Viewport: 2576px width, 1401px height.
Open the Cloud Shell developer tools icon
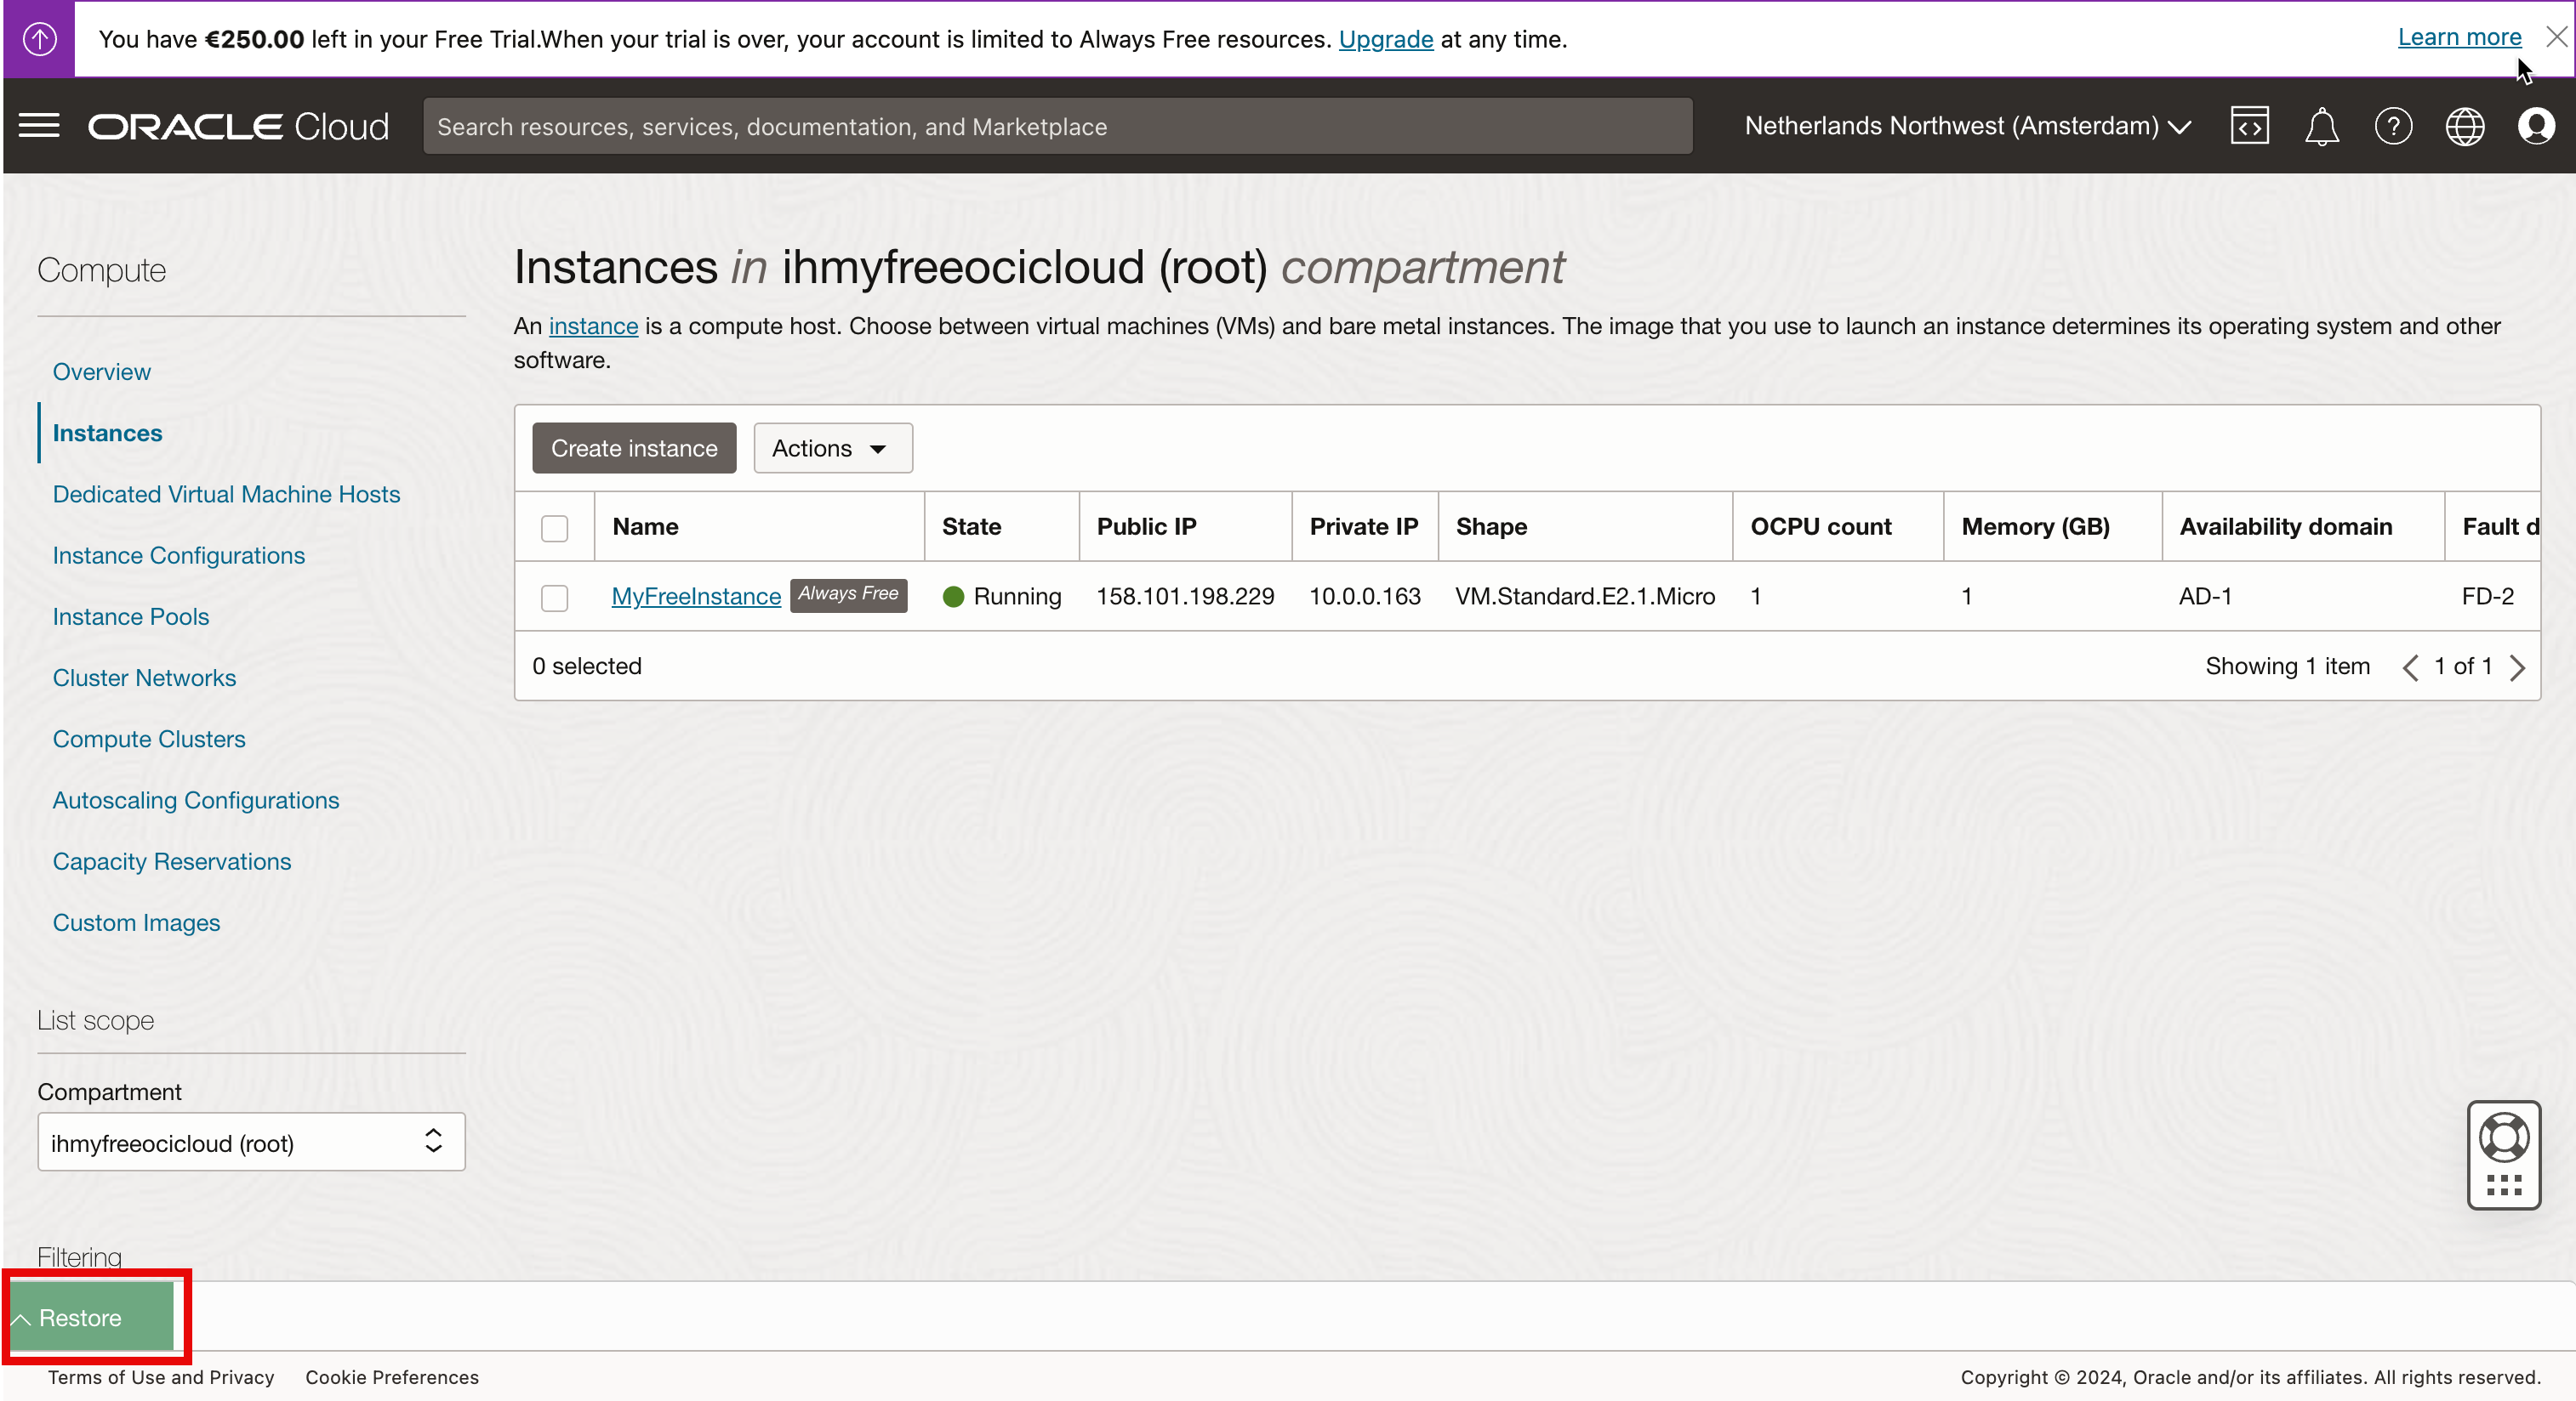(x=2249, y=126)
